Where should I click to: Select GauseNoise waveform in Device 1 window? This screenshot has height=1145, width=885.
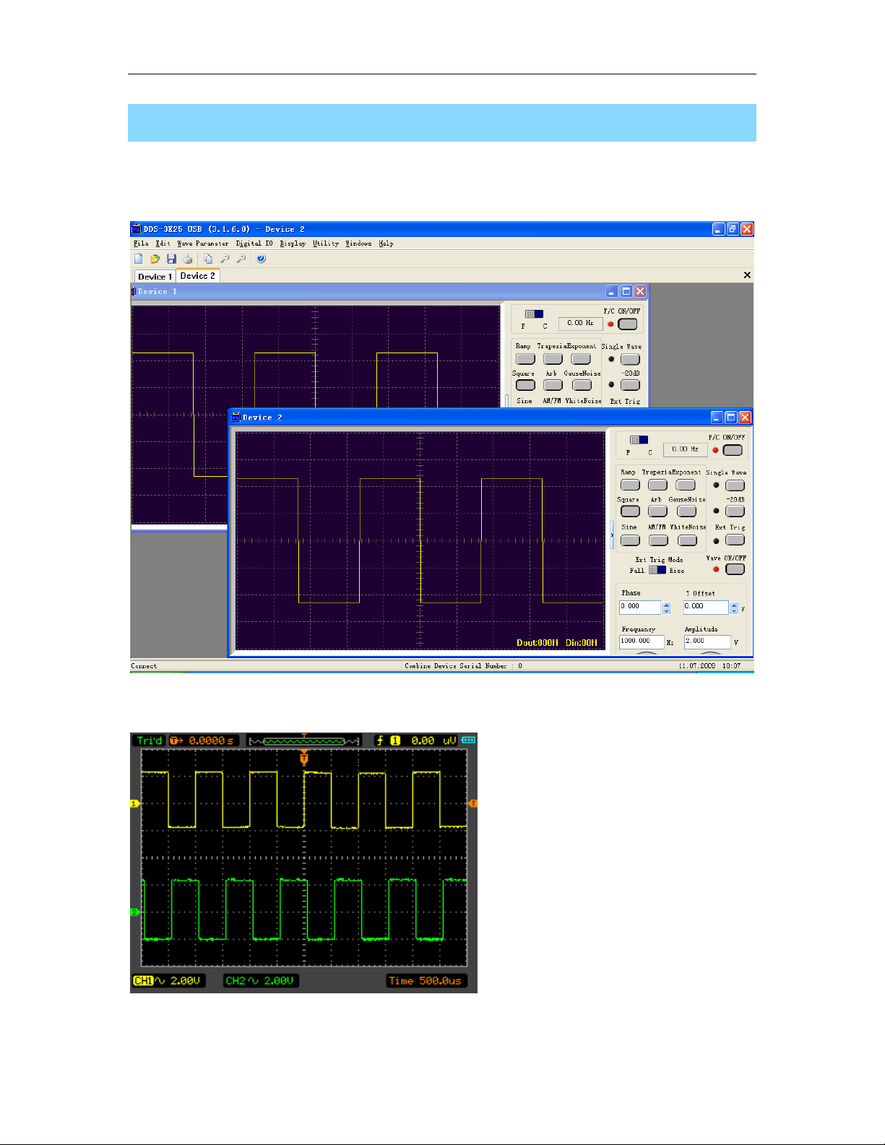[582, 385]
